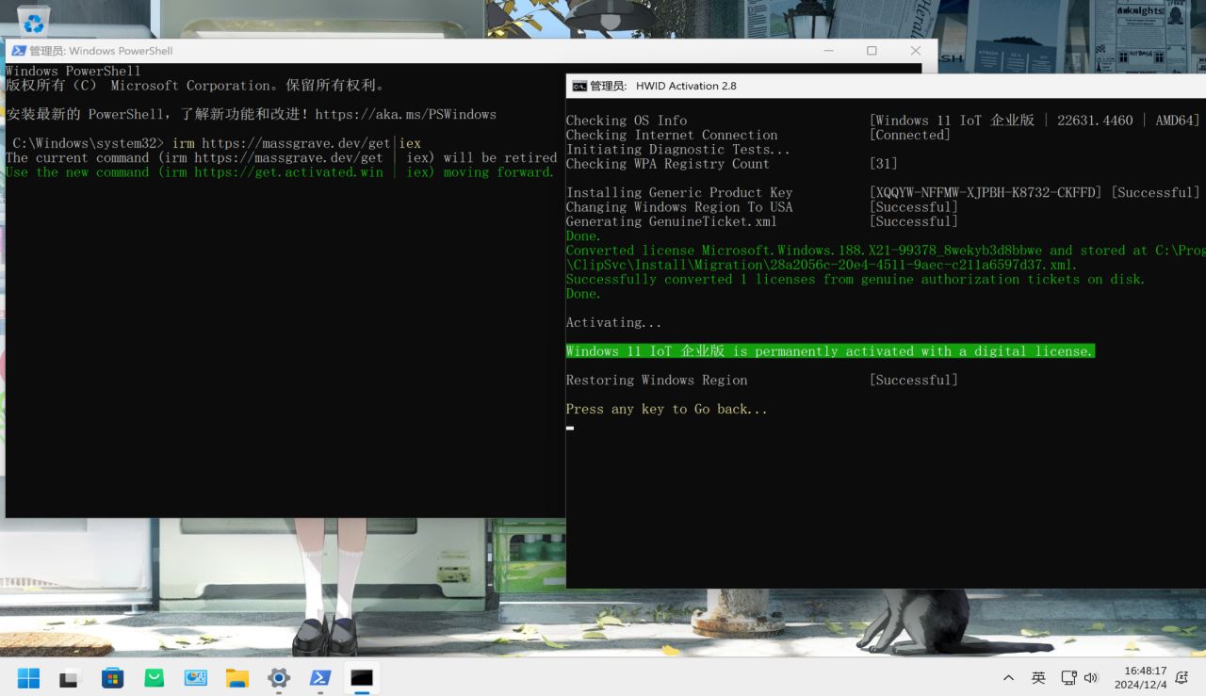Open the green shopping bag app
Screen dimensions: 1206x696
pos(154,677)
